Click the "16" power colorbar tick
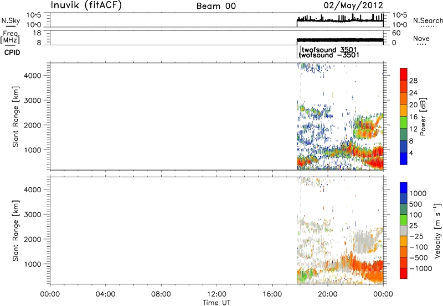This screenshot has height=306, width=443. click(x=413, y=117)
